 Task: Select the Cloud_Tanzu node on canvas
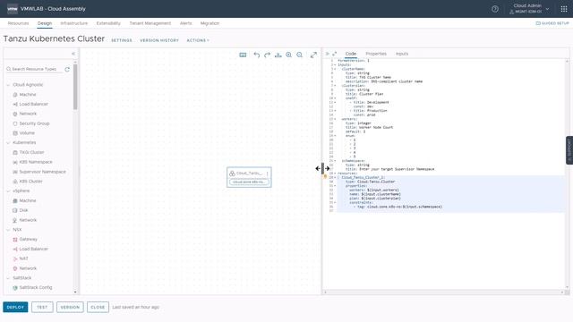249,177
